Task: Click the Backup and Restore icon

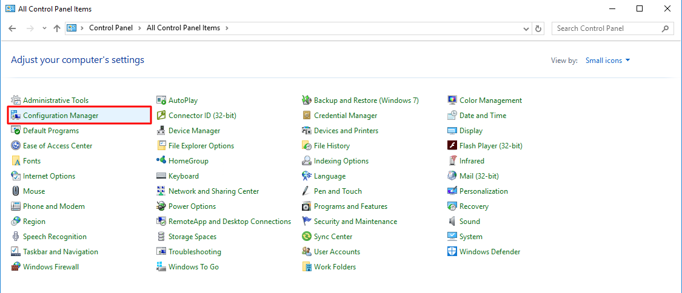Action: click(307, 100)
